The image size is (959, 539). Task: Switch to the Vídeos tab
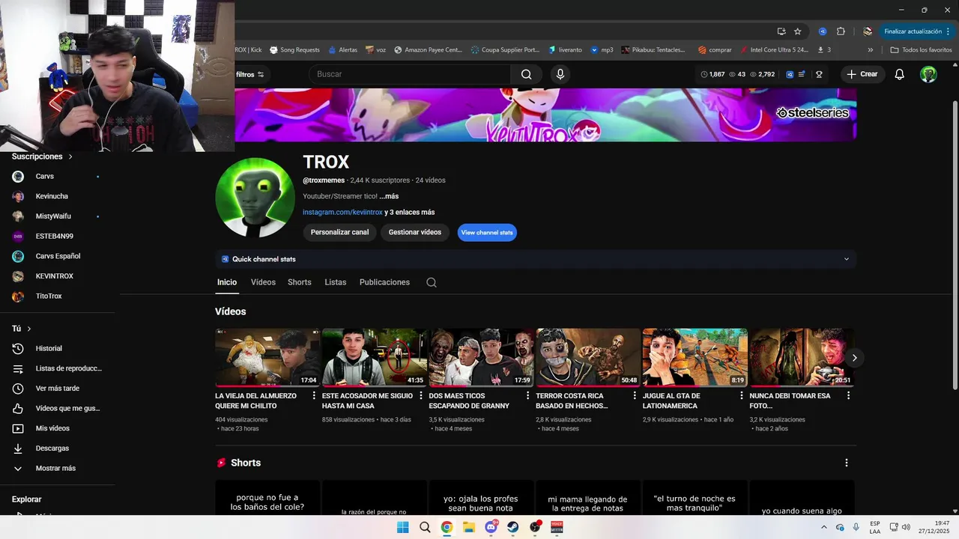coord(263,282)
